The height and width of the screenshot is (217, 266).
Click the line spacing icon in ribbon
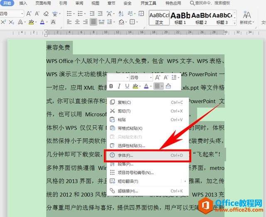point(110,22)
